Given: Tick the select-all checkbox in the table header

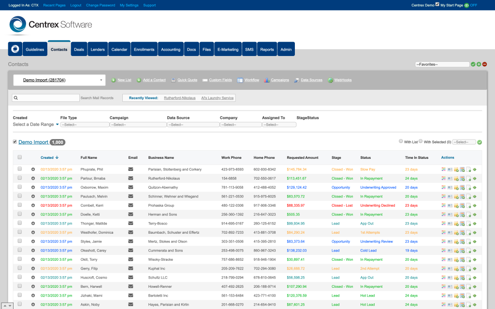Looking at the screenshot, I should [19, 157].
